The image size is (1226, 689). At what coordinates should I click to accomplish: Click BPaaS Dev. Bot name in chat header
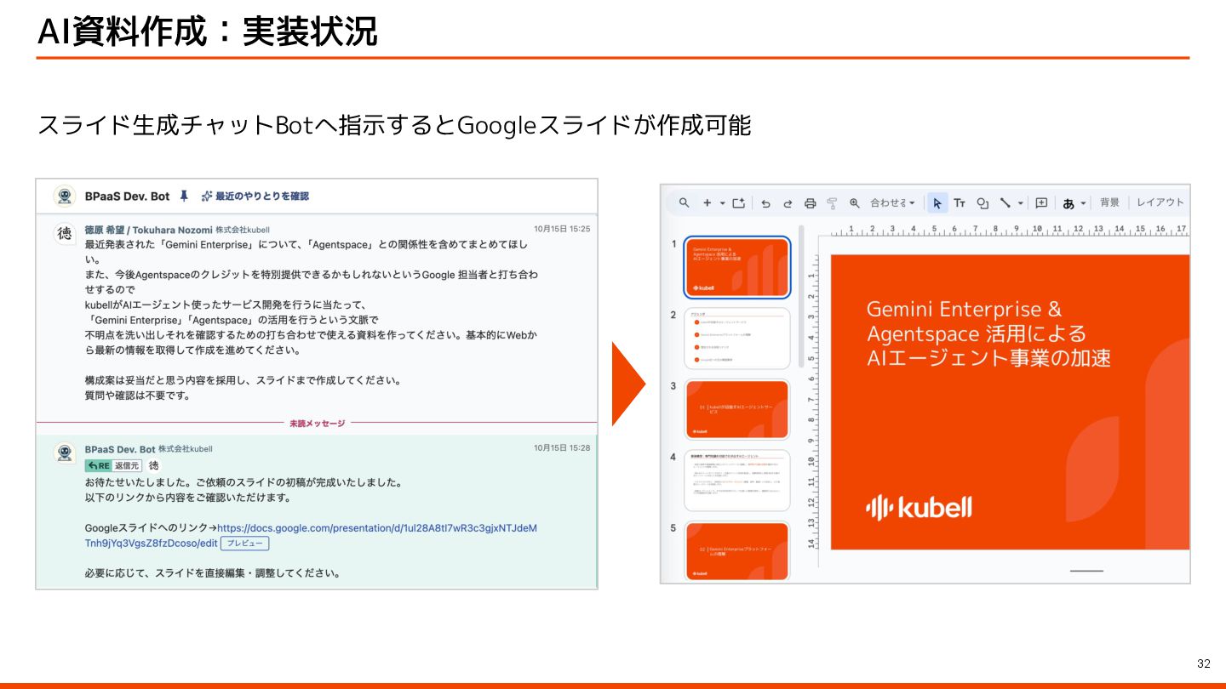click(x=128, y=196)
